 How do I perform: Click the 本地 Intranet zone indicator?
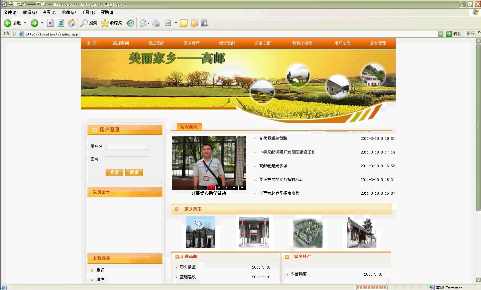(446, 287)
